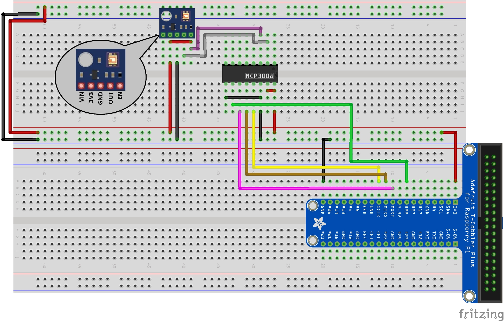The width and height of the screenshot is (504, 321).
Task: Click the cobbler's top mounting hole
Action: tap(469, 150)
